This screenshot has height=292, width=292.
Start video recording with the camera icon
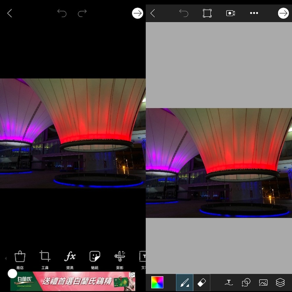230,13
